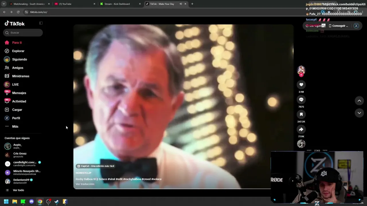The width and height of the screenshot is (367, 206).
Task: Open the Windows Start menu
Action: click(x=6, y=201)
